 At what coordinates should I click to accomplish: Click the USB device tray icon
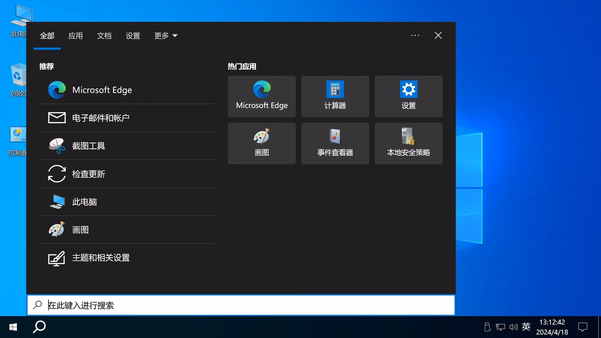[x=487, y=327]
